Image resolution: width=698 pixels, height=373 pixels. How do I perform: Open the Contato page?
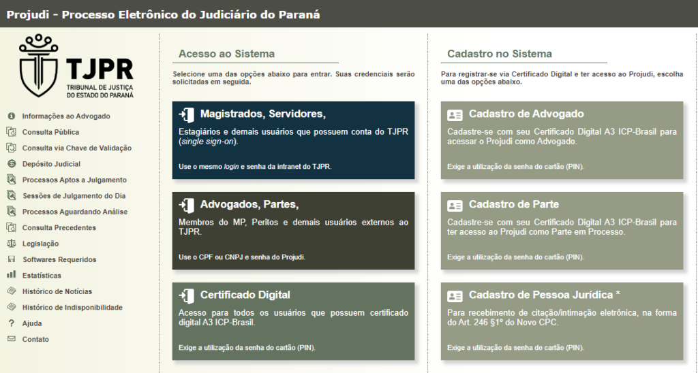click(35, 339)
